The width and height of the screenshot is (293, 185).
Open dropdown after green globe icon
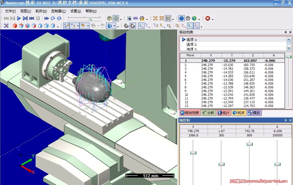(199, 19)
